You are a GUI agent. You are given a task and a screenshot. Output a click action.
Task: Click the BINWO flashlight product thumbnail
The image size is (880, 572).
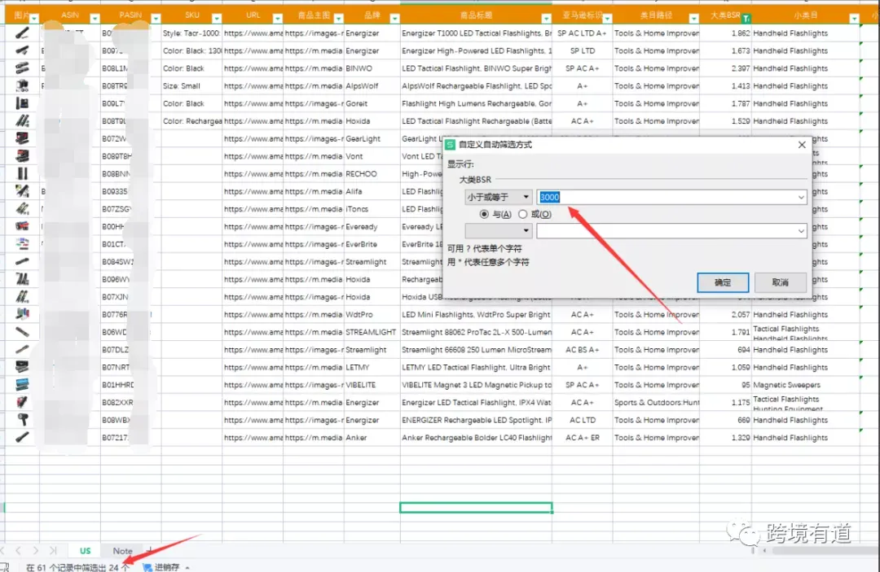click(x=22, y=68)
